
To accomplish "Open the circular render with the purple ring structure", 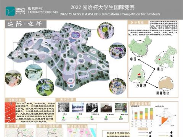I will [x=117, y=51].
